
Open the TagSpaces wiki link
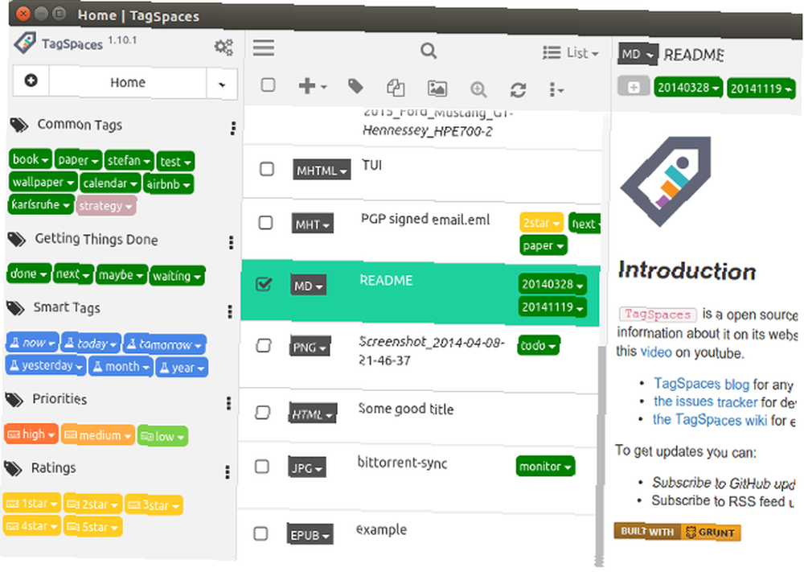[x=710, y=420]
